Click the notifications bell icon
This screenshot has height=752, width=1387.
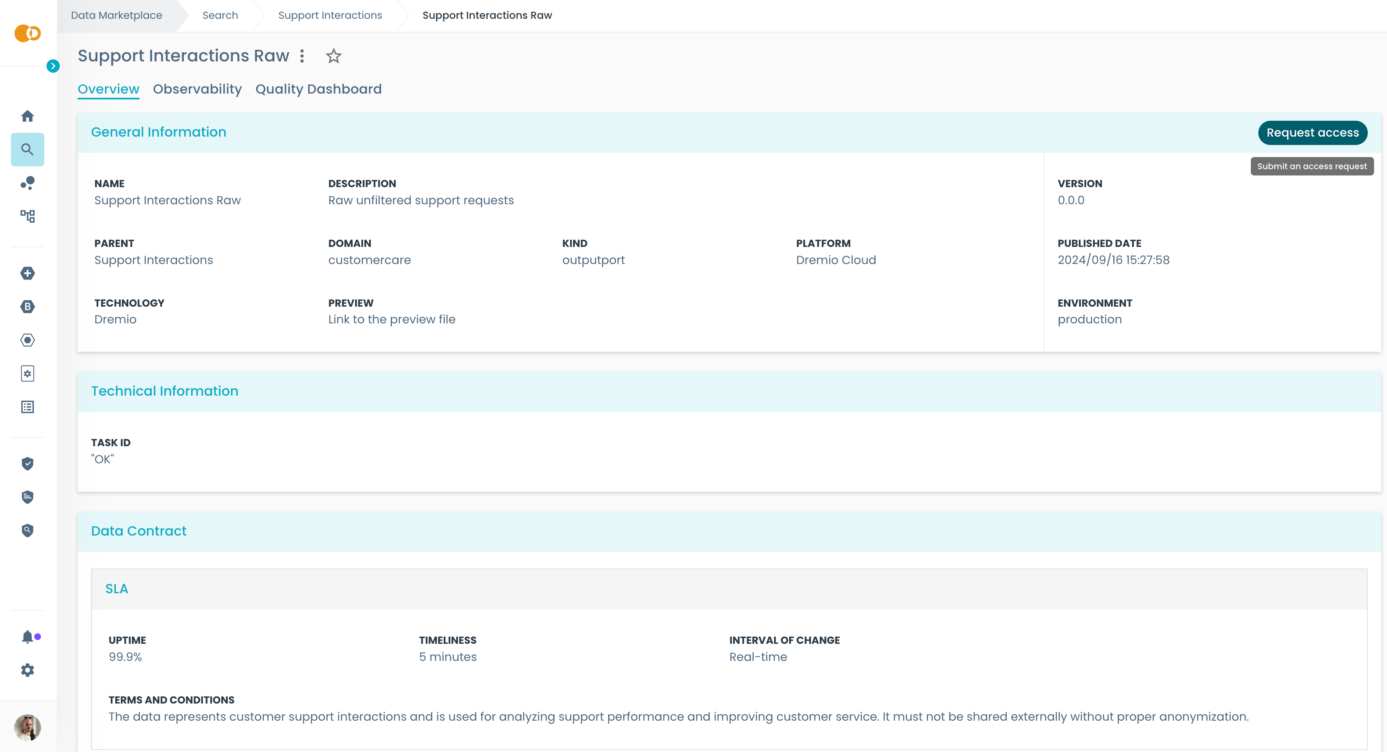coord(28,637)
